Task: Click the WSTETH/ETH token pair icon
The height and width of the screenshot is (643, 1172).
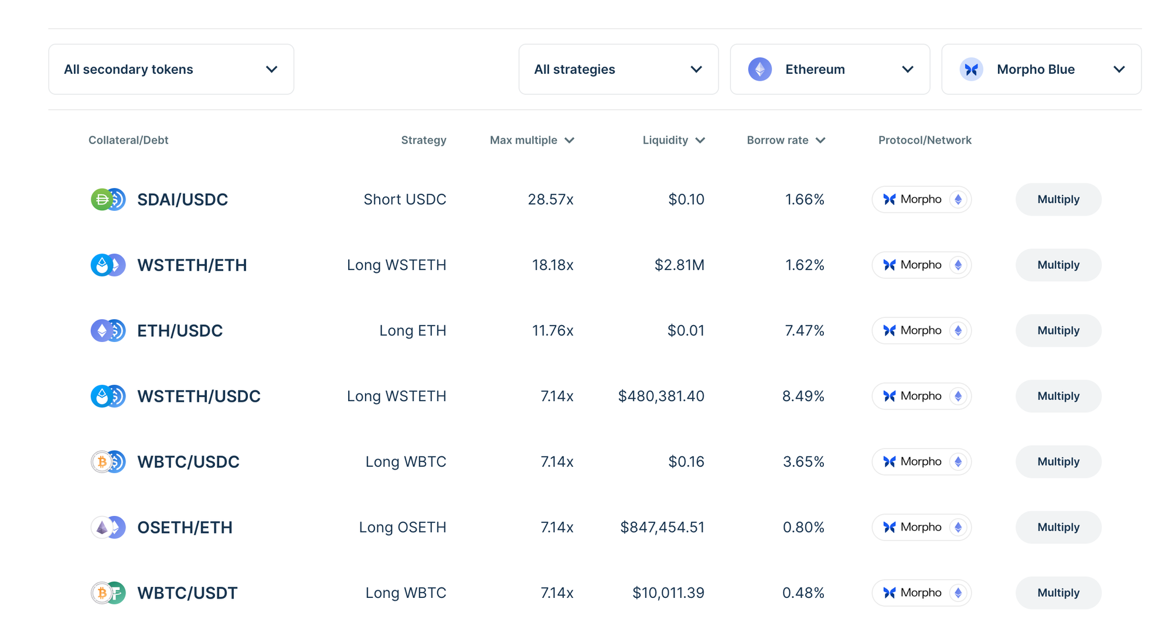Action: tap(108, 265)
